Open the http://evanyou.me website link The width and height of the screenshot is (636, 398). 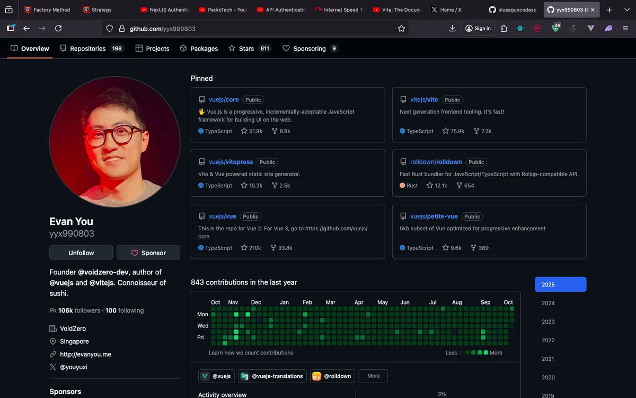[x=86, y=354]
